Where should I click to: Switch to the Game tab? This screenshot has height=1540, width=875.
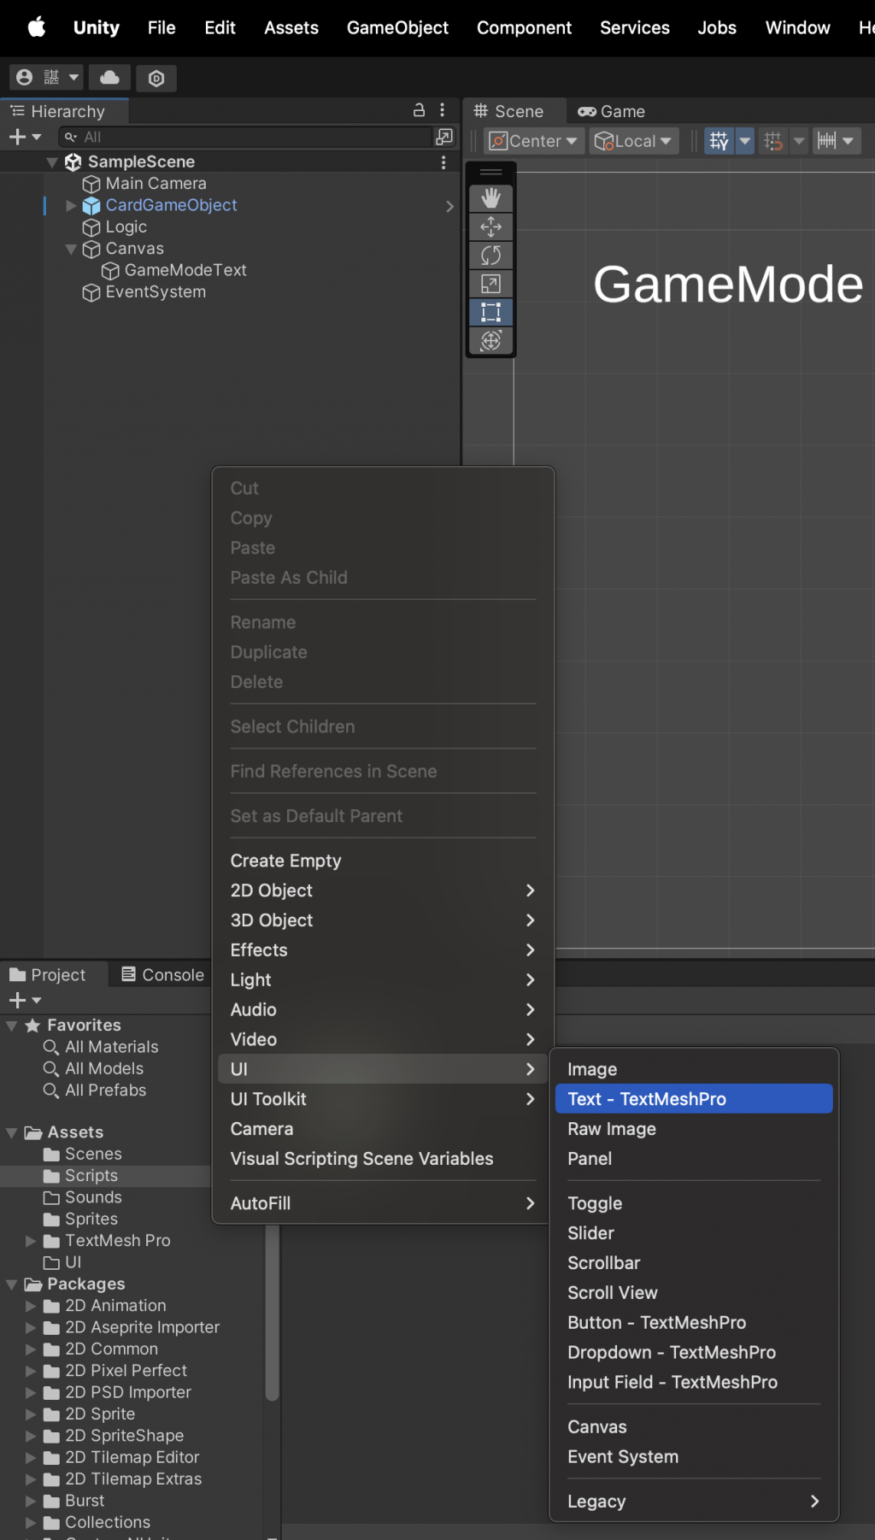612,111
